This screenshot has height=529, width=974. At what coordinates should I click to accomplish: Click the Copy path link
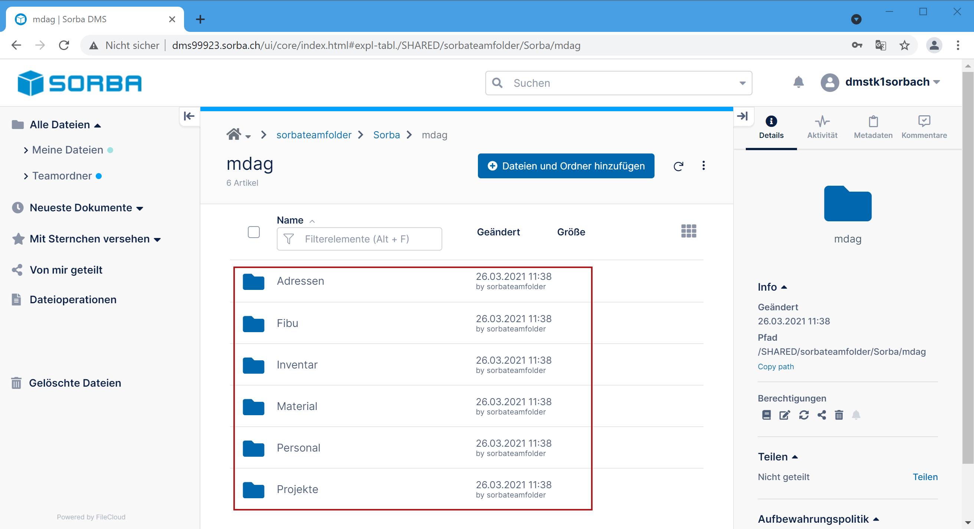[775, 367]
